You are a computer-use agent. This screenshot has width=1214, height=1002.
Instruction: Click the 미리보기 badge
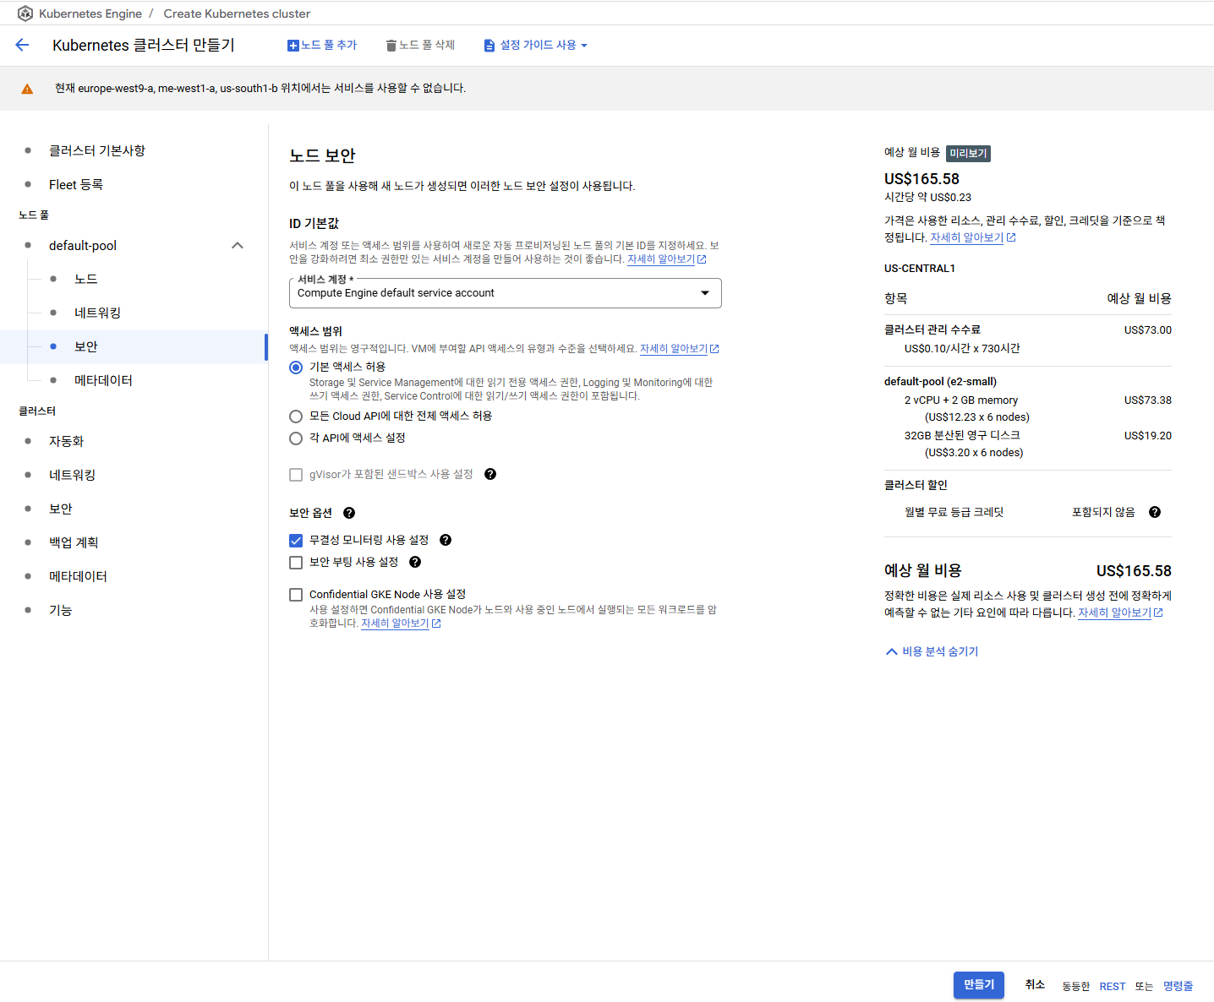(968, 153)
